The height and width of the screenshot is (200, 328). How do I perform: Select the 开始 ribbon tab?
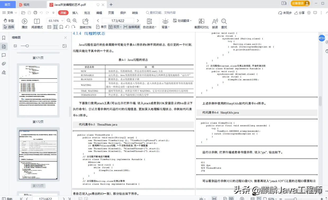click(x=63, y=13)
